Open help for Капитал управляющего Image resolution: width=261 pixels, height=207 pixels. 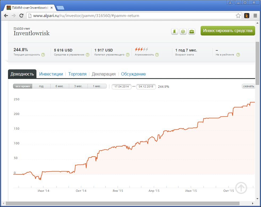(x=128, y=55)
